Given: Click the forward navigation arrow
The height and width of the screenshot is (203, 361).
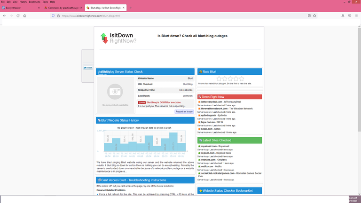Looking at the screenshot, I should click(11, 16).
